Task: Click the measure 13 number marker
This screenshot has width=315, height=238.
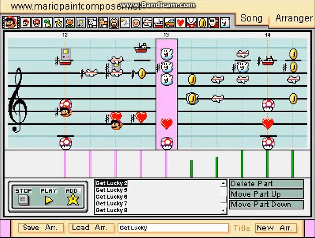Action: tap(166, 35)
